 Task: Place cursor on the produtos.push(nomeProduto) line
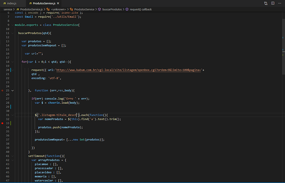[x=60, y=127]
